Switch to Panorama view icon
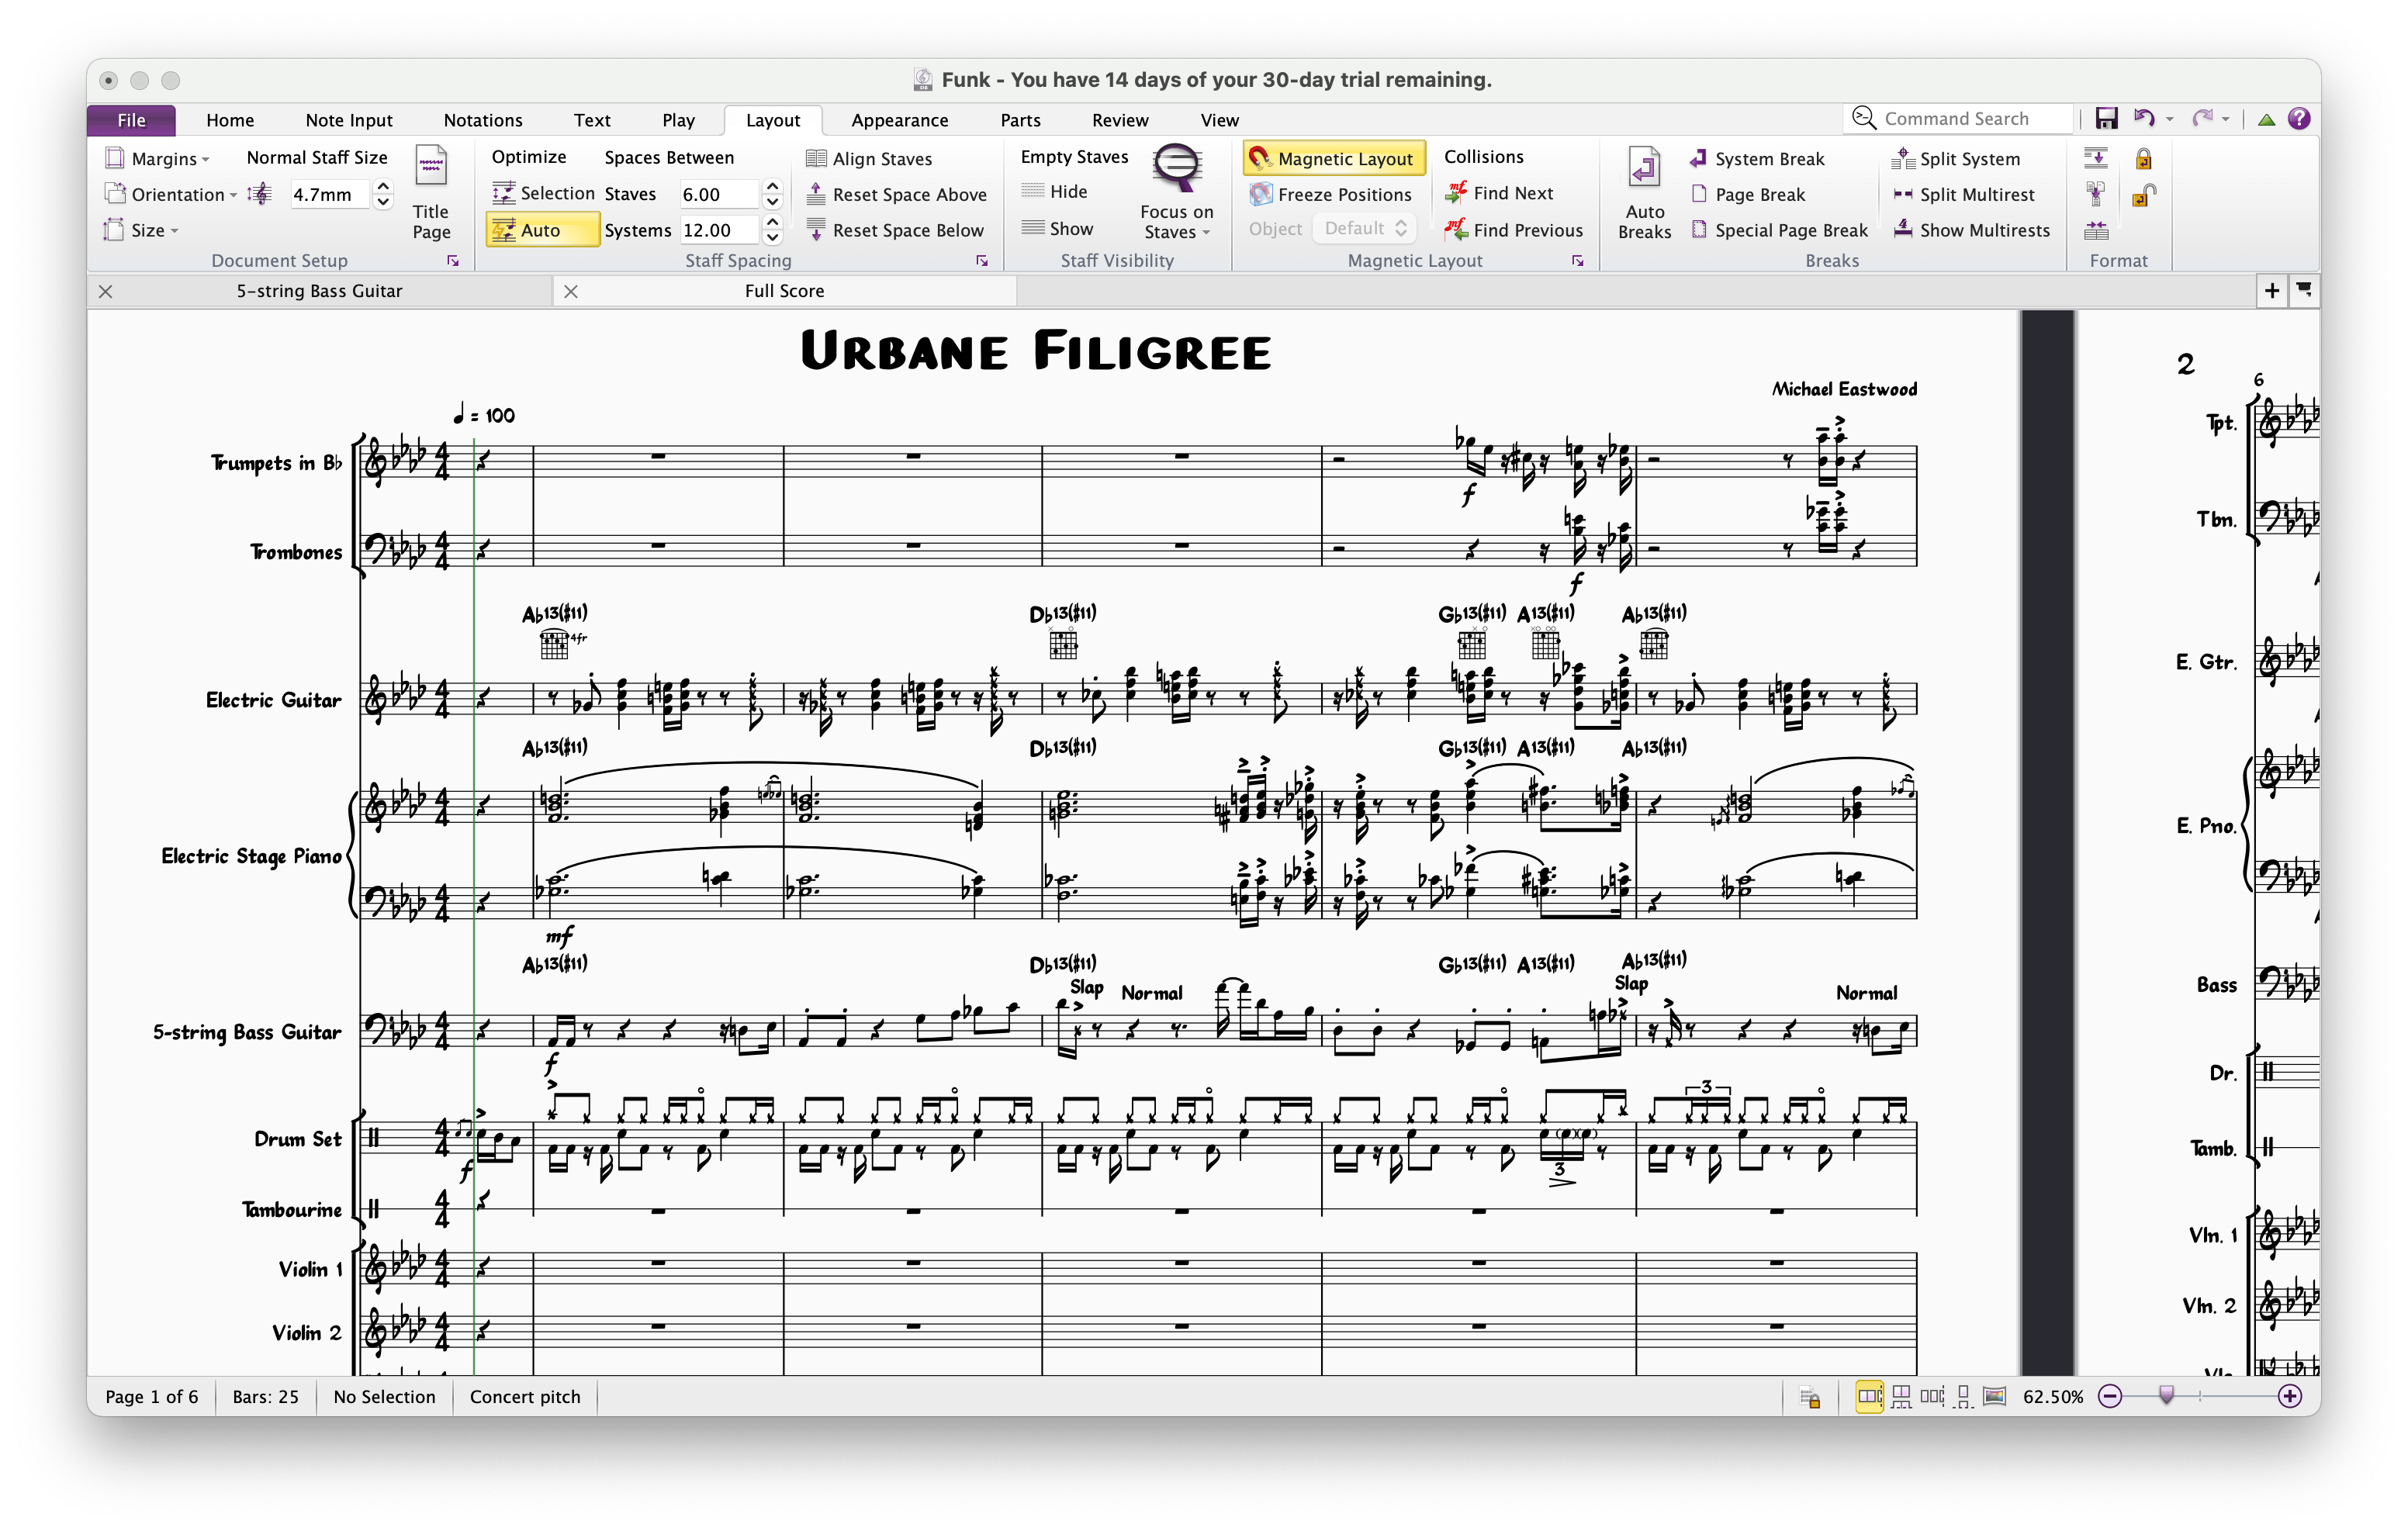The height and width of the screenshot is (1531, 2408). 1994,1396
